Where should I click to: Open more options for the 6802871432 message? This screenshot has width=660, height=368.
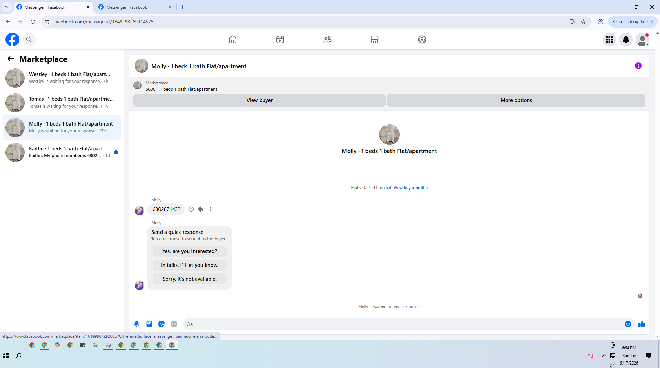pyautogui.click(x=210, y=209)
